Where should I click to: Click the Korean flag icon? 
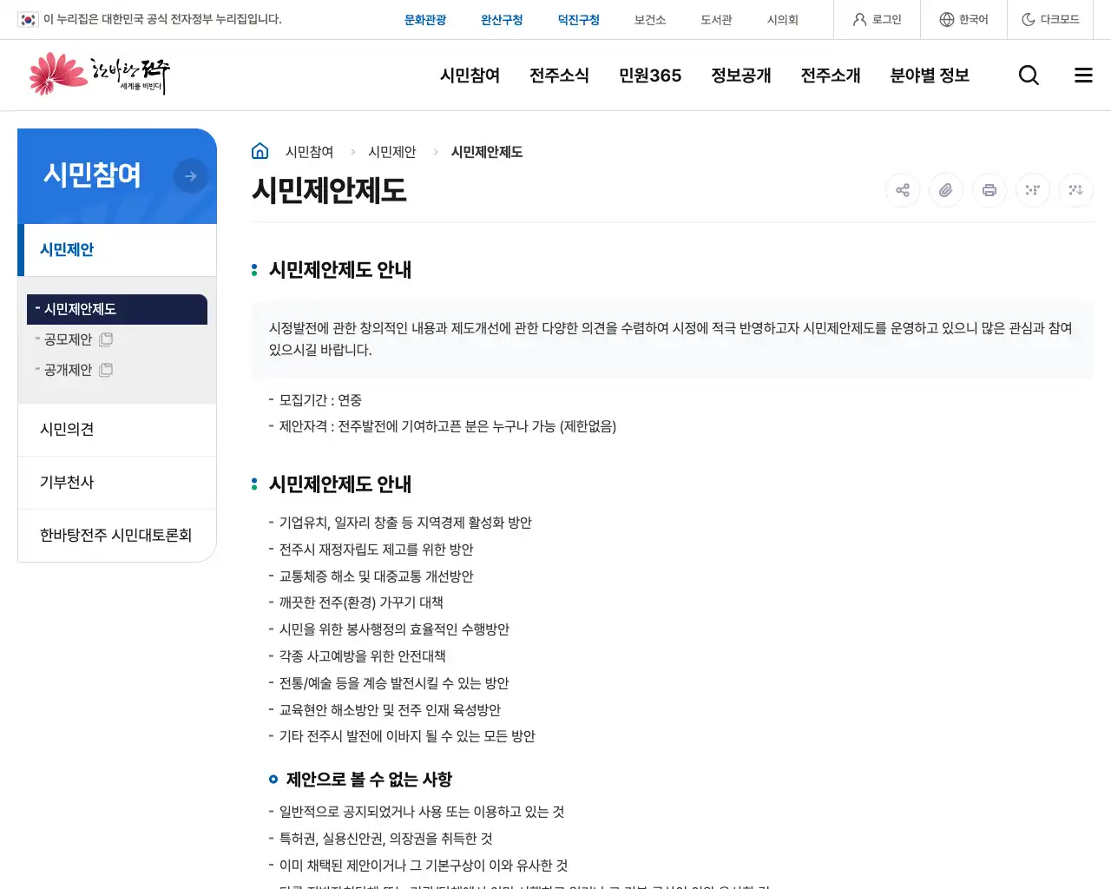coord(29,19)
